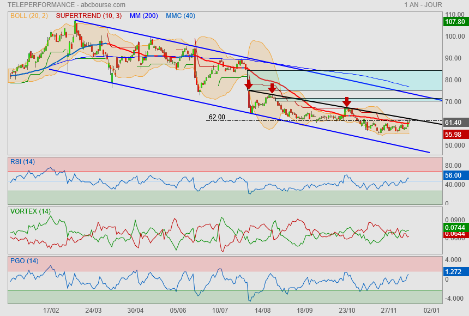Viewport: 469px width, 316px height.
Task: Click the middle red down arrow marker
Action: point(272,88)
